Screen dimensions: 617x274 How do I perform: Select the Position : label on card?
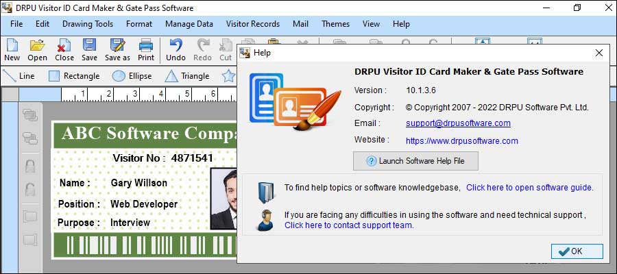tap(79, 204)
